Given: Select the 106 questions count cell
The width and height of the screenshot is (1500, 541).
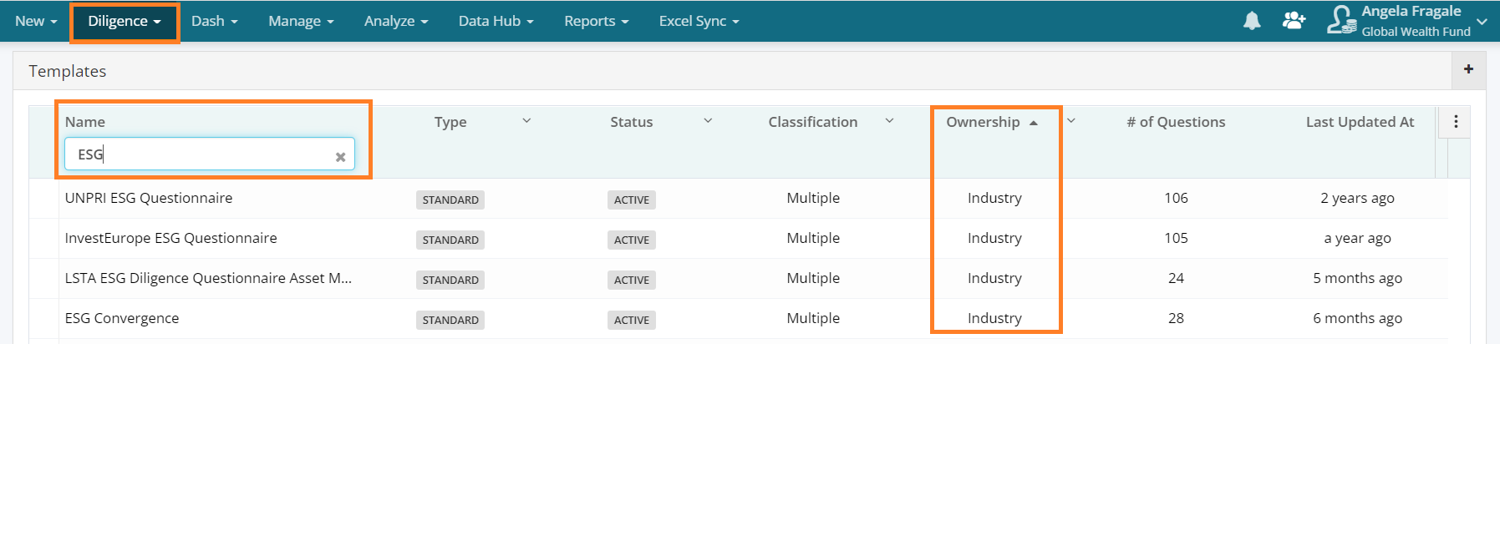Looking at the screenshot, I should click(1176, 198).
